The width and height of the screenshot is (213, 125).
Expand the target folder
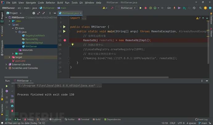pyautogui.click(x=10, y=57)
